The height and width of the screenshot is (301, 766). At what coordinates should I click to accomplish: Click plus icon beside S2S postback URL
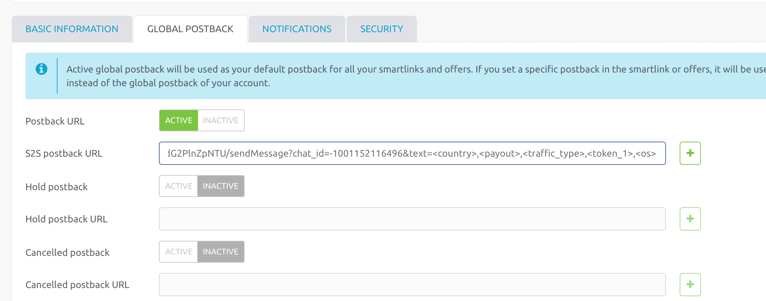pos(690,153)
